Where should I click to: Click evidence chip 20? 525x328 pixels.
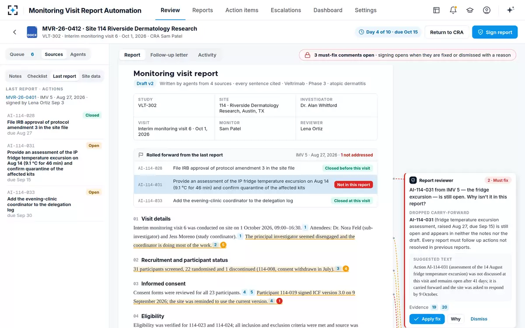(x=444, y=307)
